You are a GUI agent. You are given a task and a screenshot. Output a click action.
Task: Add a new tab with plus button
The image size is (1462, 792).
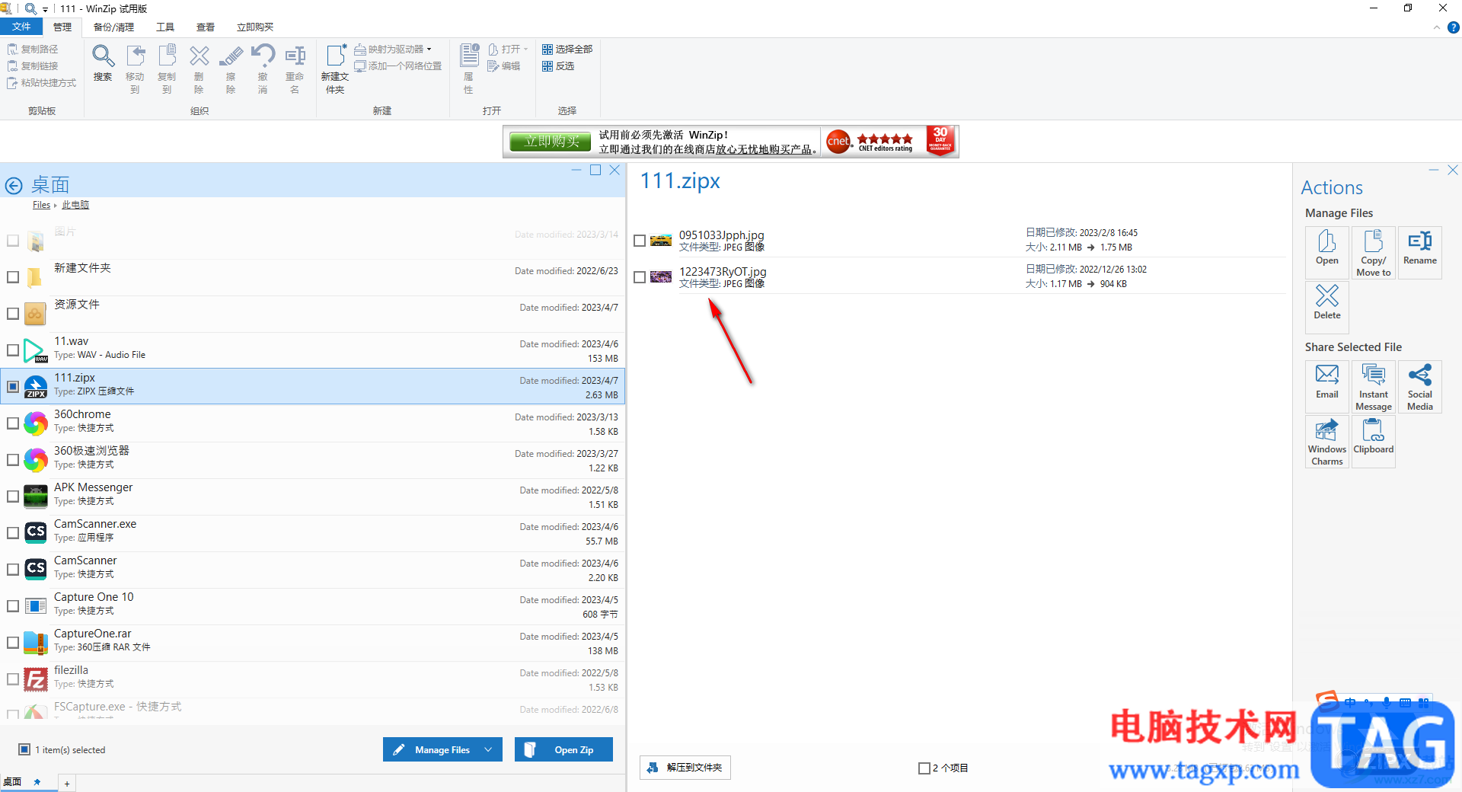[67, 784]
